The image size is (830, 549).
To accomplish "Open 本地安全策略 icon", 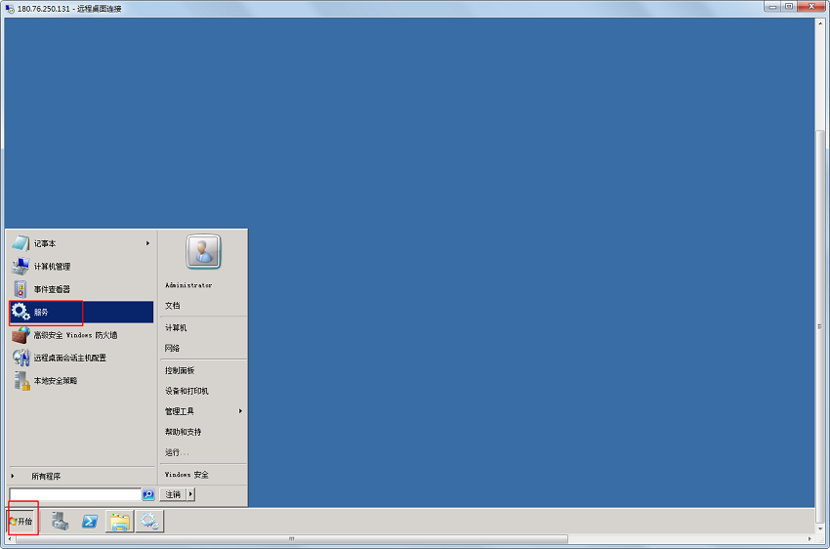I will 21,380.
